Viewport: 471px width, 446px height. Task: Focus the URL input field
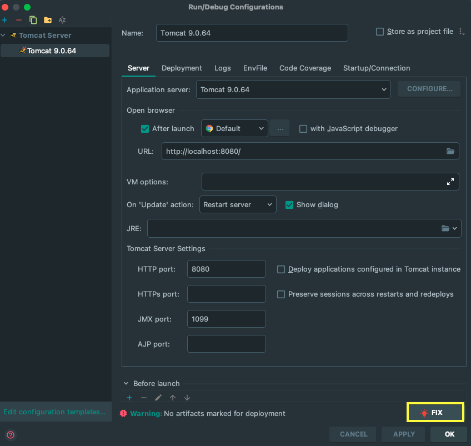click(310, 151)
